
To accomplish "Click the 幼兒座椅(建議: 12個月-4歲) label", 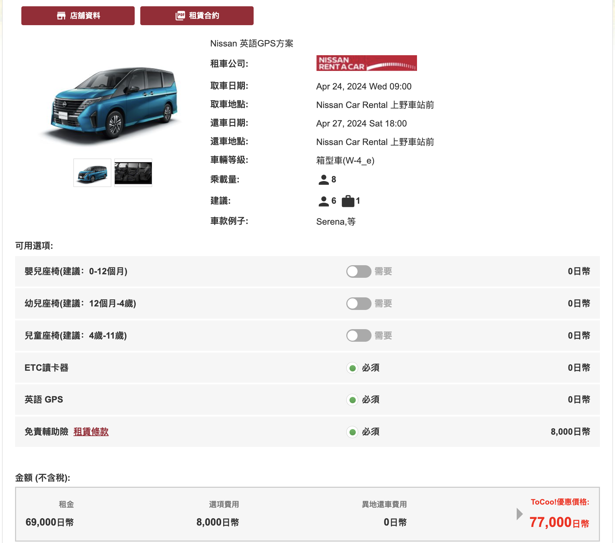I will tap(80, 304).
